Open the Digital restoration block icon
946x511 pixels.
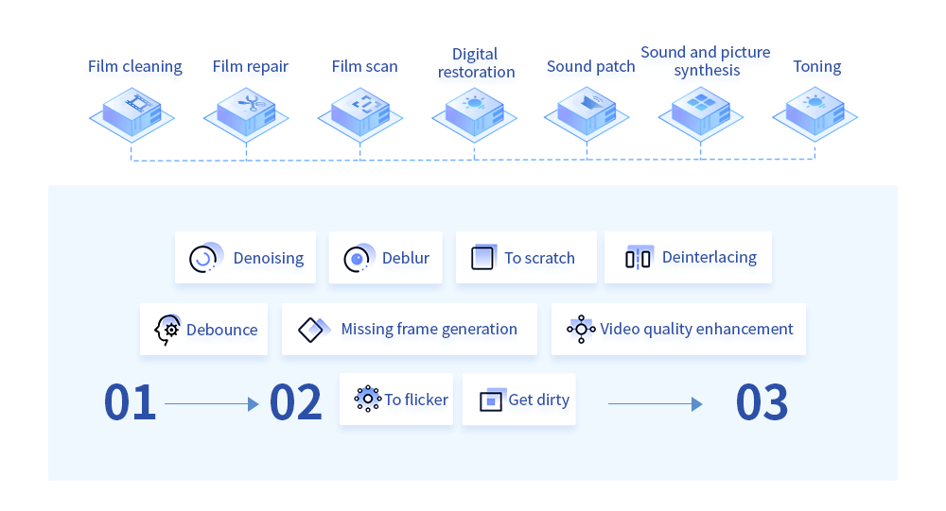[x=474, y=113]
